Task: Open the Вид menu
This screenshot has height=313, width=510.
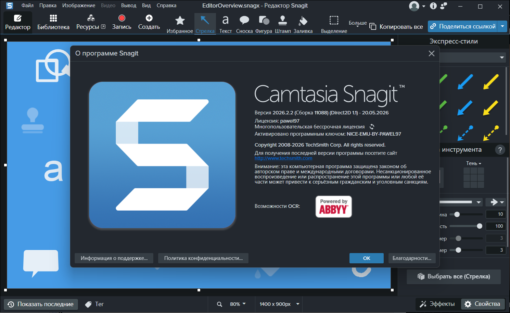Action: point(146,5)
